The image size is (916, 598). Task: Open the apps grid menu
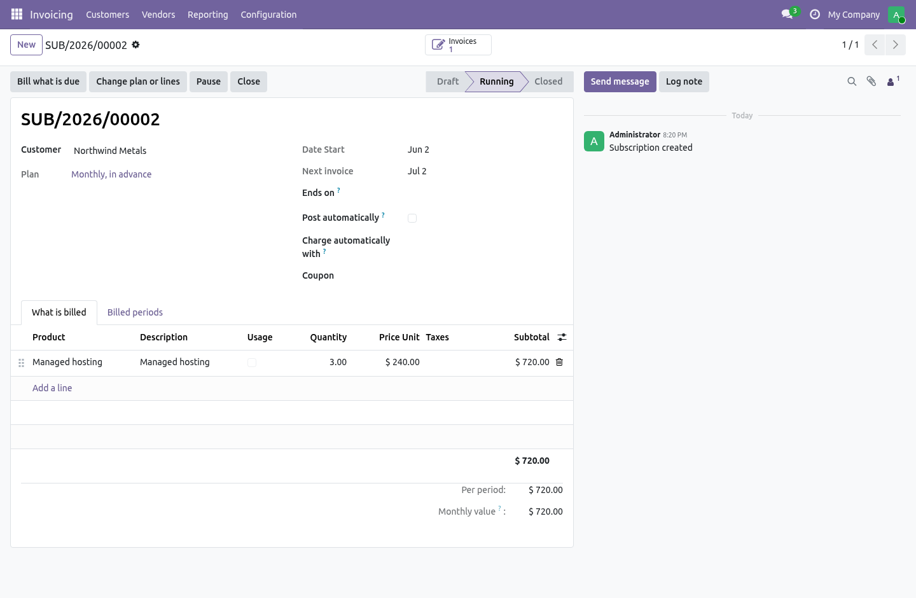pos(17,14)
